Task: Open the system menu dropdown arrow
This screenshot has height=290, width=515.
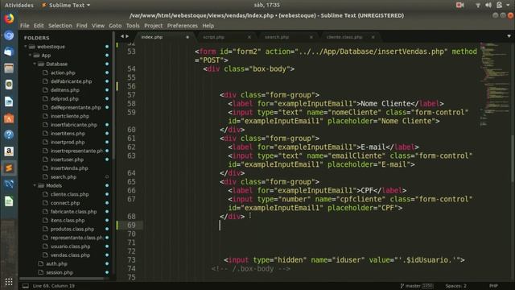Action: pos(508,5)
